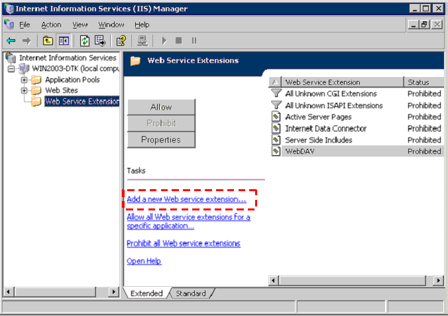Click the WebDAV extension icon in list
Image resolution: width=448 pixels, height=316 pixels.
point(276,151)
